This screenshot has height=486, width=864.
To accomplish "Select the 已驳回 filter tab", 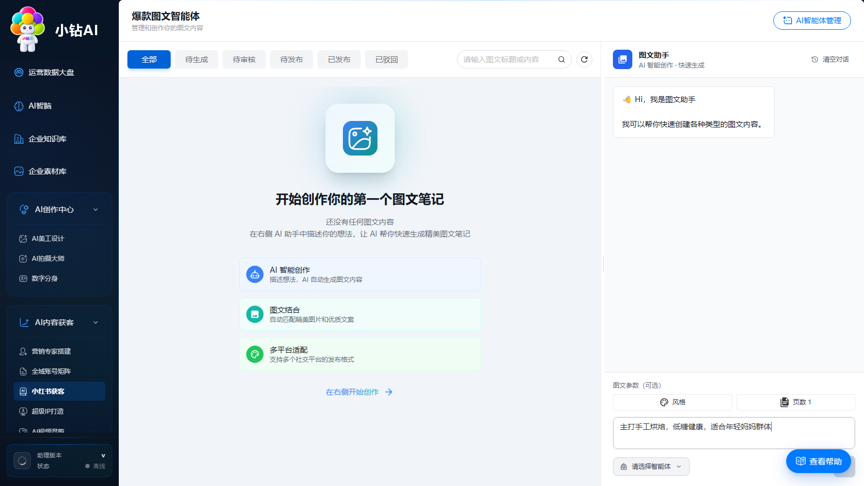I will coord(387,59).
